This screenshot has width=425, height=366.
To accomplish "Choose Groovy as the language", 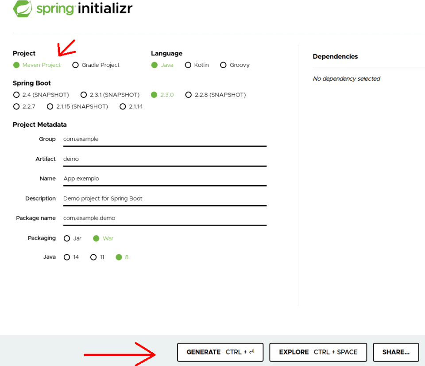I will (x=235, y=65).
